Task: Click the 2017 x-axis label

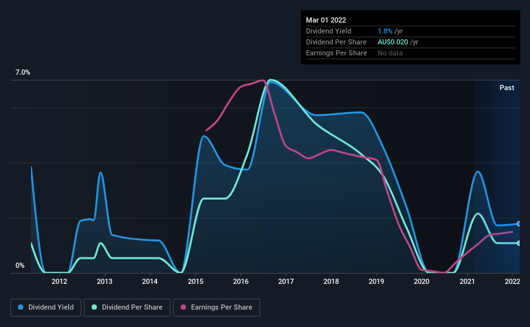Action: [286, 281]
